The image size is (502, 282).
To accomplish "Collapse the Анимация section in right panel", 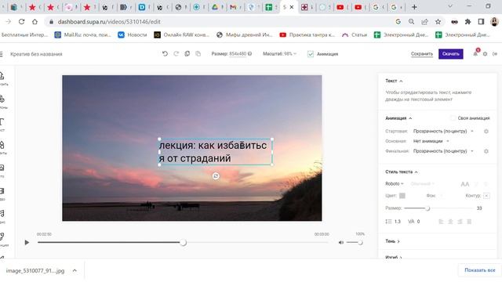I will [398, 118].
